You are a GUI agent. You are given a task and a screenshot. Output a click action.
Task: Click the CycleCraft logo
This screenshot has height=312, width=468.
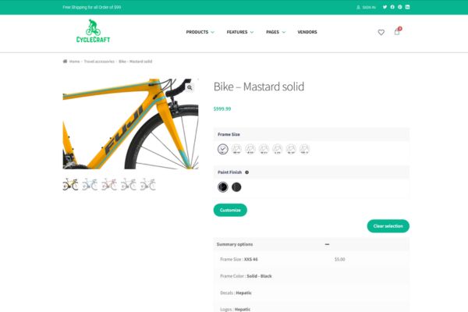coord(93,31)
